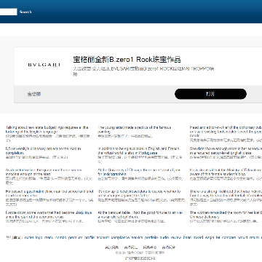Select the keyword 'compliance'

coord(120,237)
